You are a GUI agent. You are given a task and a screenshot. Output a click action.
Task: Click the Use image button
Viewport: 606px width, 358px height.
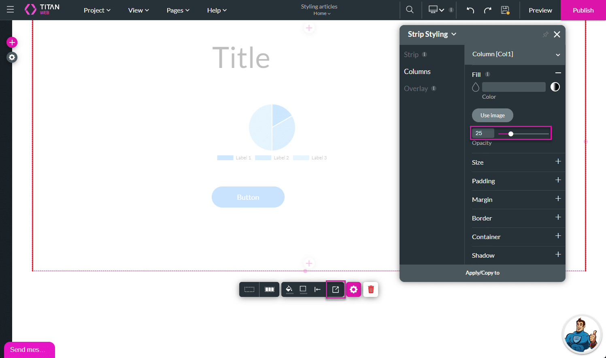tap(492, 115)
